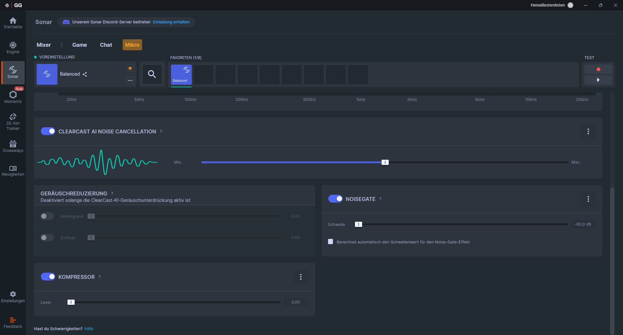The image size is (623, 335).
Task: Click the Kompressor Level slider handle
Action: 71,302
